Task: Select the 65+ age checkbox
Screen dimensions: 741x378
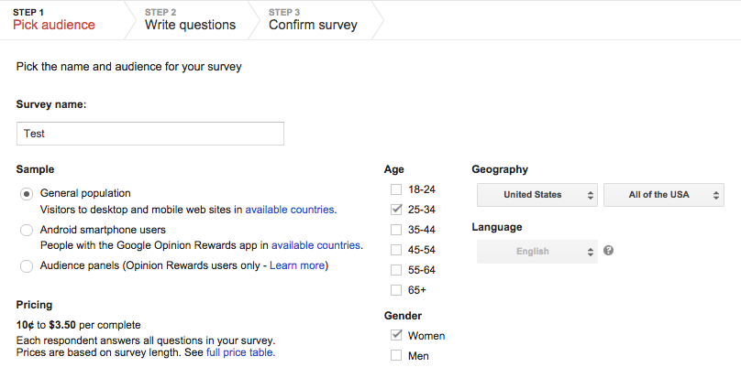Action: 396,290
